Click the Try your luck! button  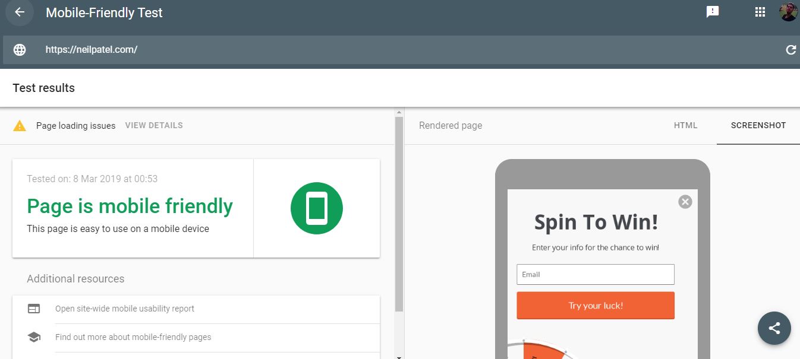596,306
